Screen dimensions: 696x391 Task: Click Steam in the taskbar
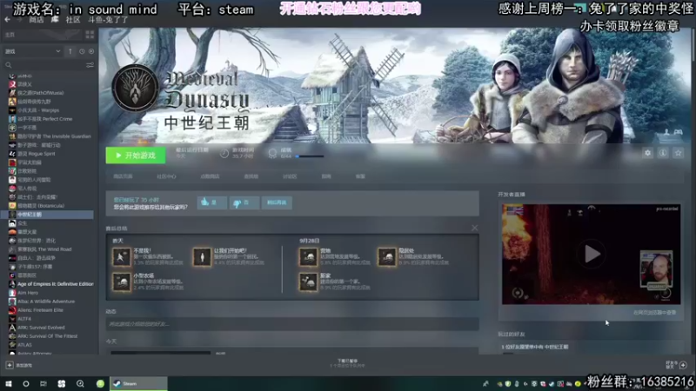coord(138,384)
